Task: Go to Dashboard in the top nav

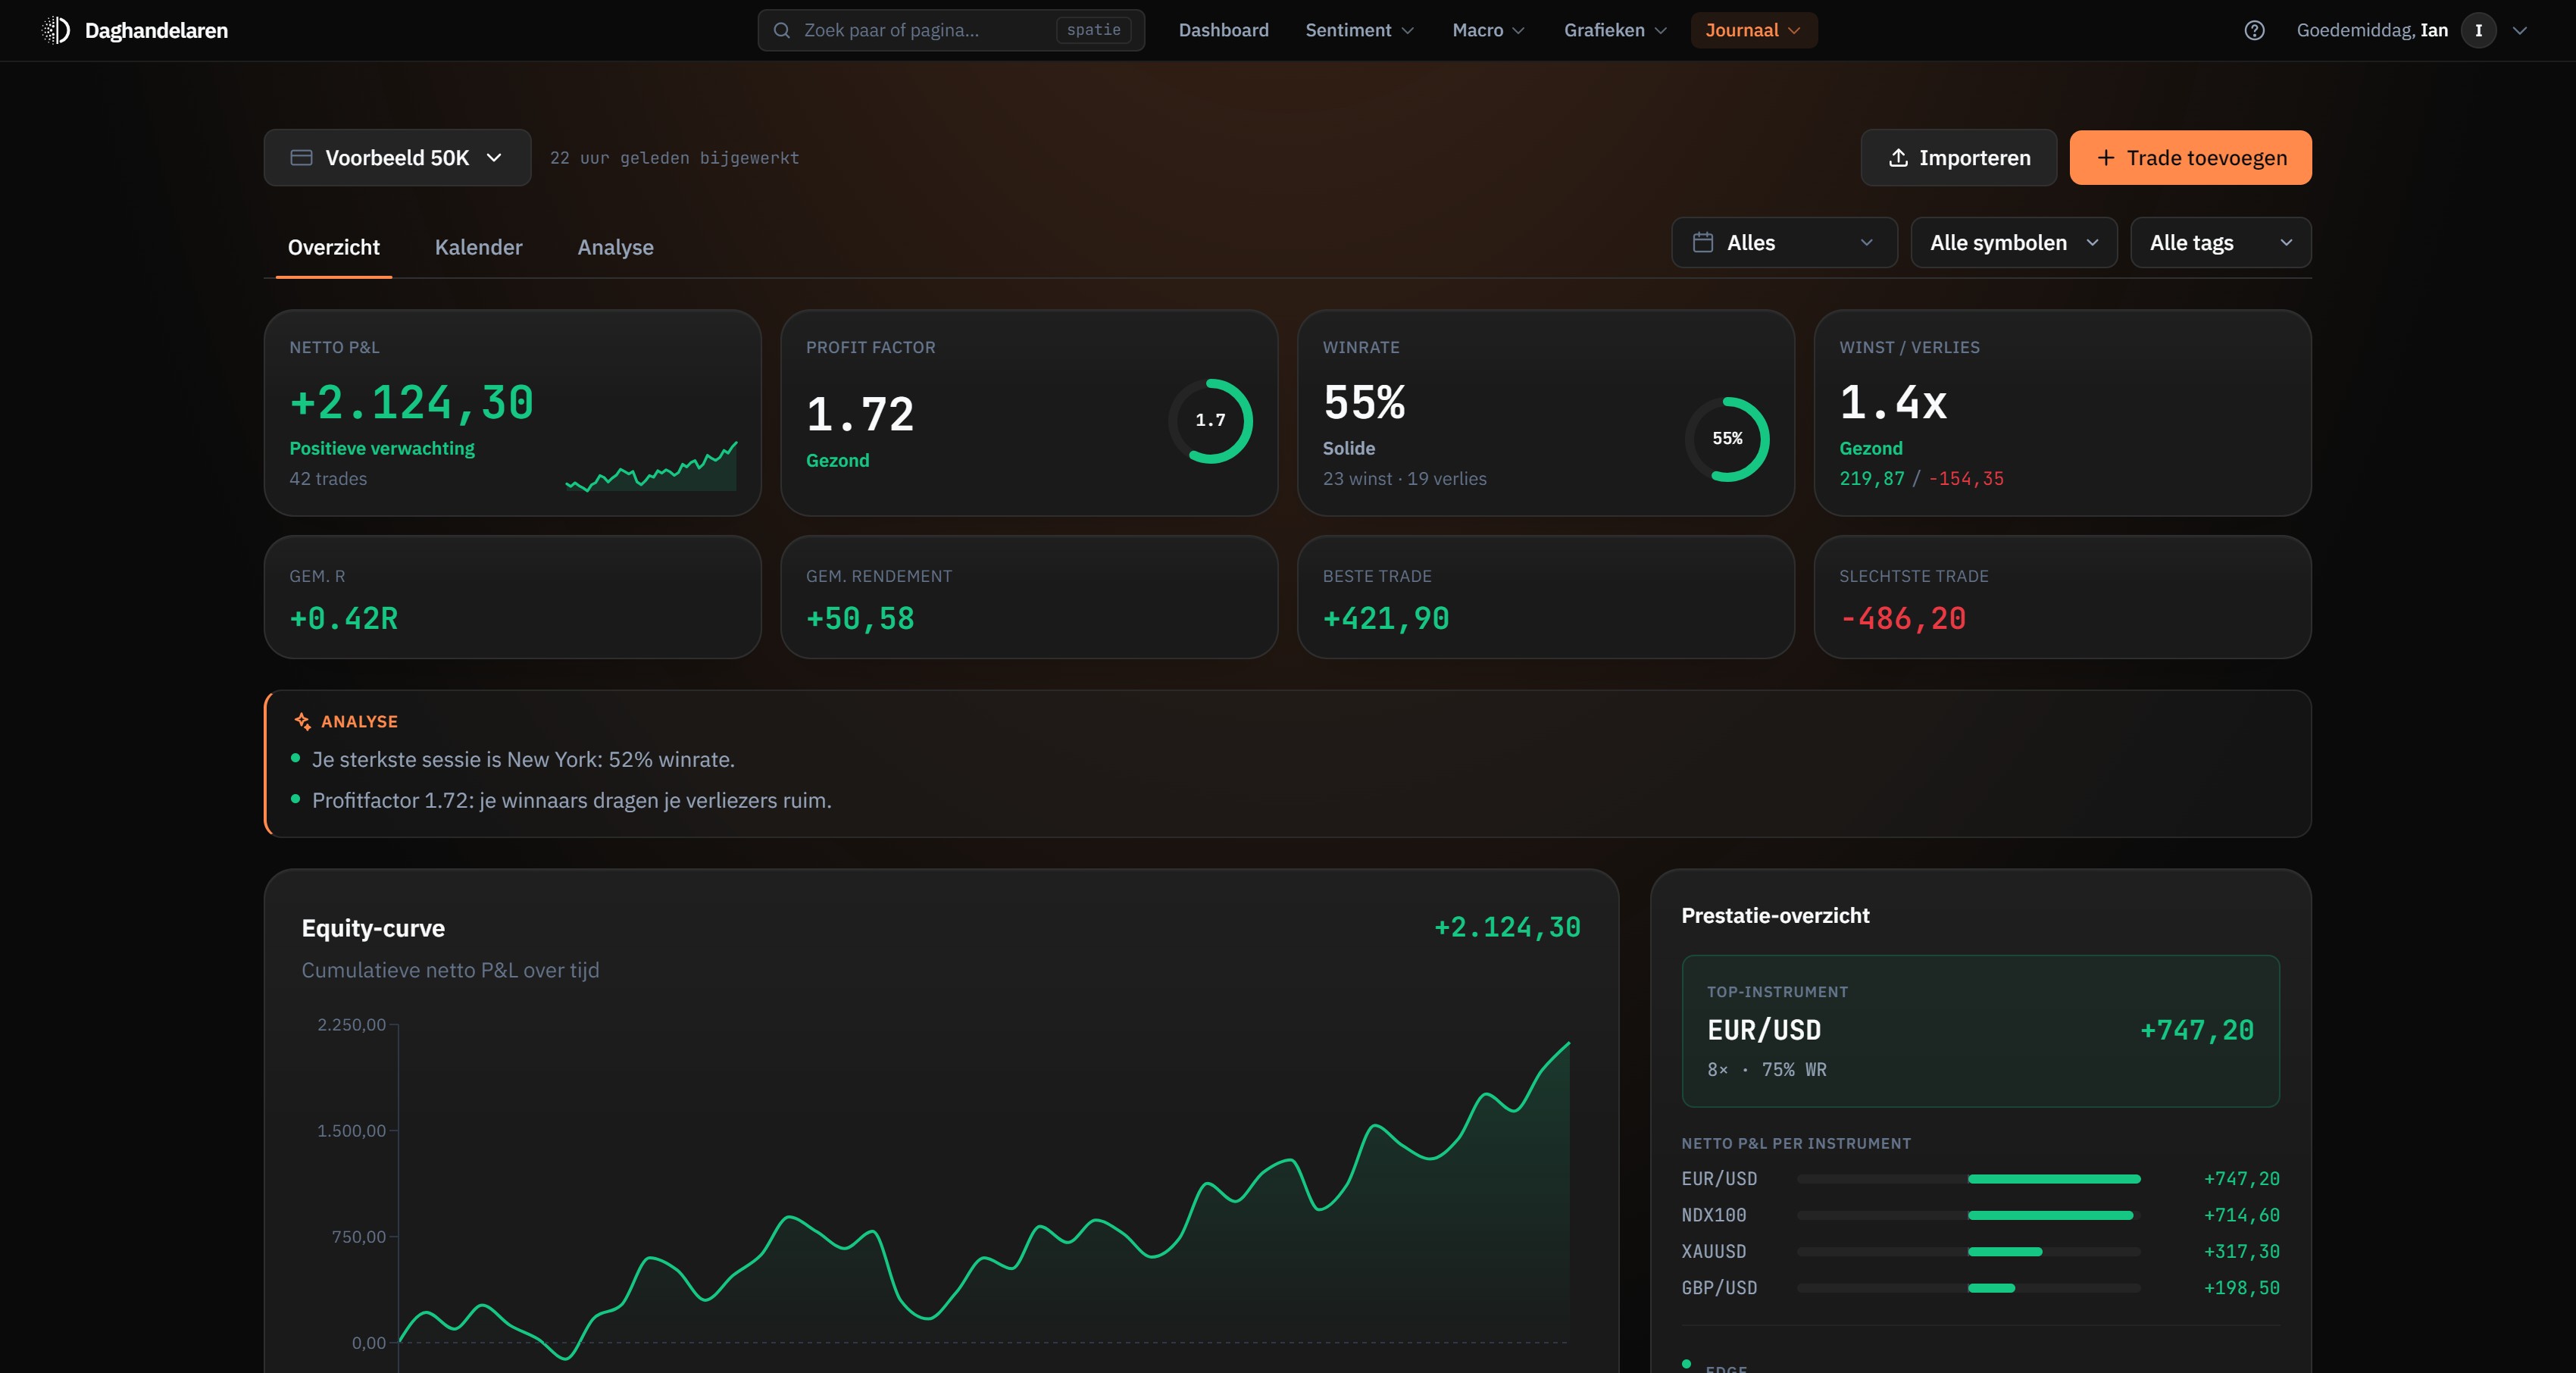Action: 1223,30
